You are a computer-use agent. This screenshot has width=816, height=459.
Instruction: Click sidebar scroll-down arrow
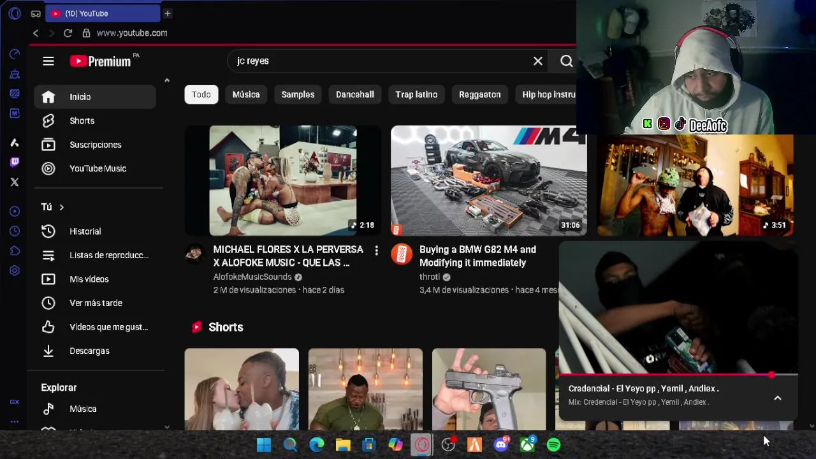pos(167,426)
